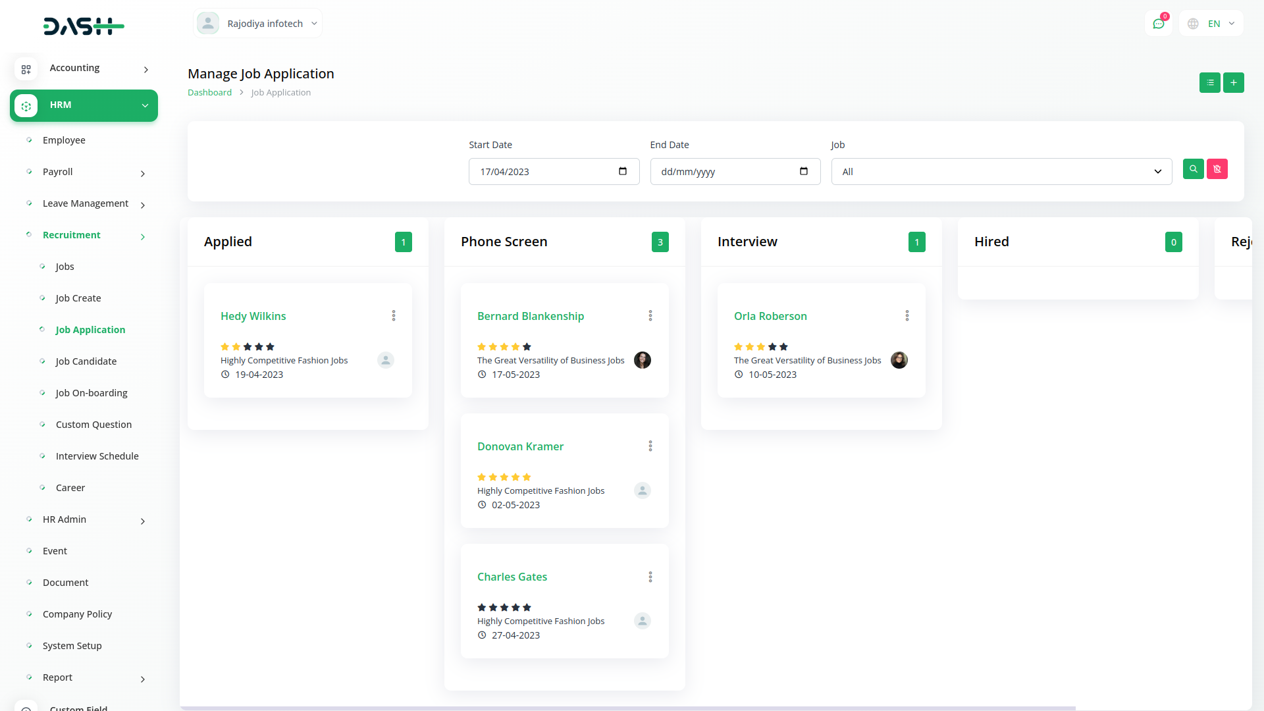Click the green search filter icon
The height and width of the screenshot is (711, 1264).
coord(1193,169)
